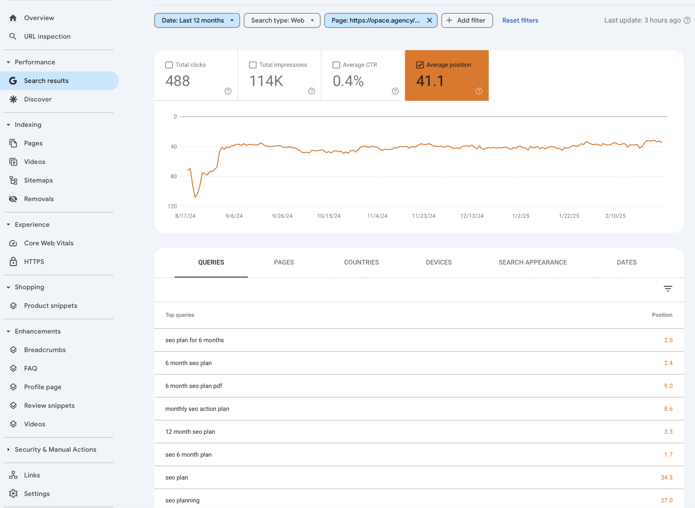This screenshot has width=695, height=508.
Task: Open URL inspection from the sidebar
Action: click(47, 36)
